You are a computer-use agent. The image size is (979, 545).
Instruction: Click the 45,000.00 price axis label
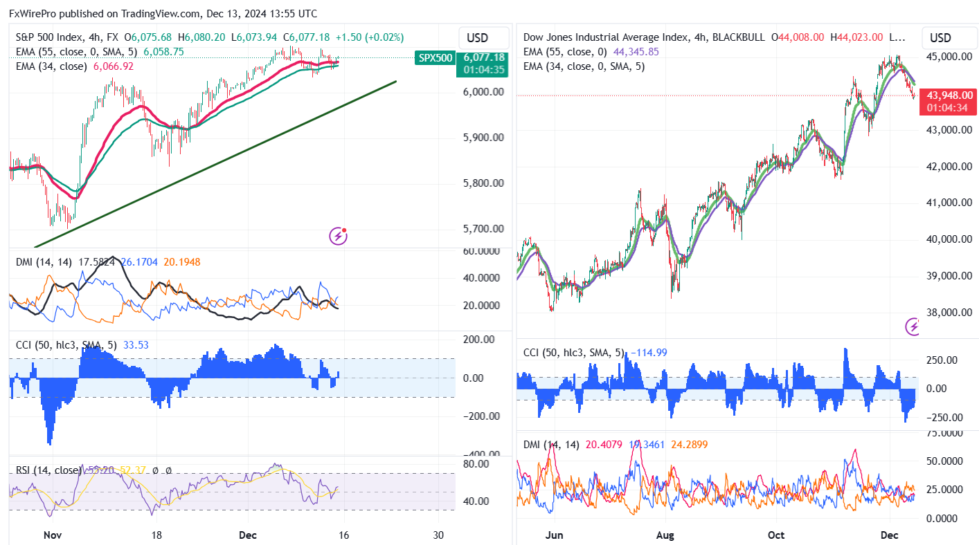pyautogui.click(x=949, y=57)
